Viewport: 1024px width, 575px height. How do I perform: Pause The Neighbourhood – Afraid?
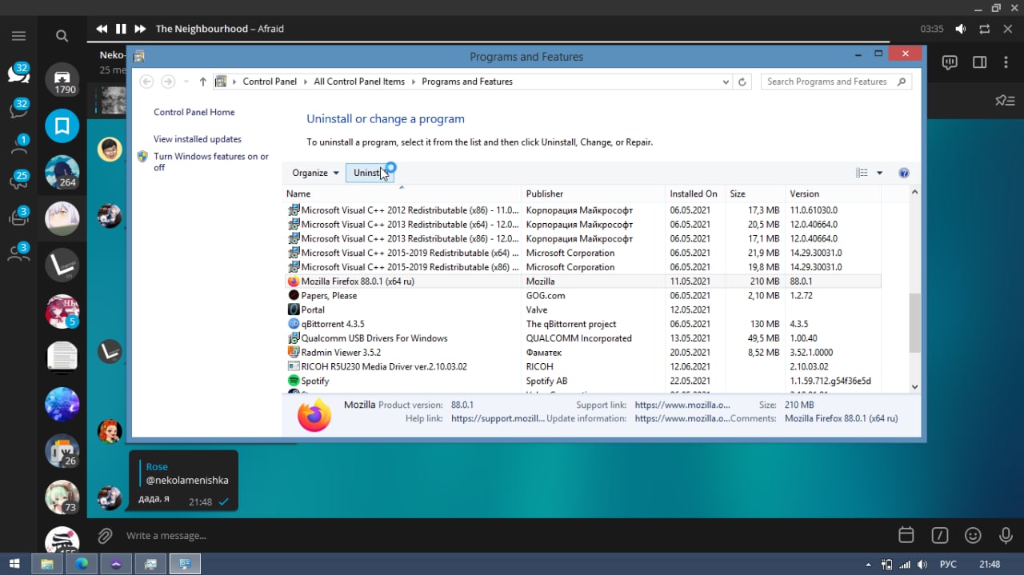121,29
